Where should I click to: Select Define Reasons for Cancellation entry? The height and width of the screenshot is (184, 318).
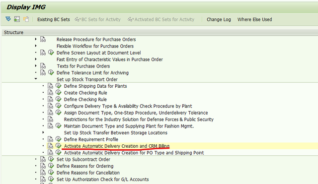tap(88, 173)
